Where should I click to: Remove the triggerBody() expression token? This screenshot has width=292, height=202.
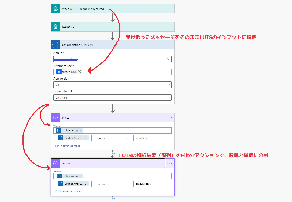point(80,72)
